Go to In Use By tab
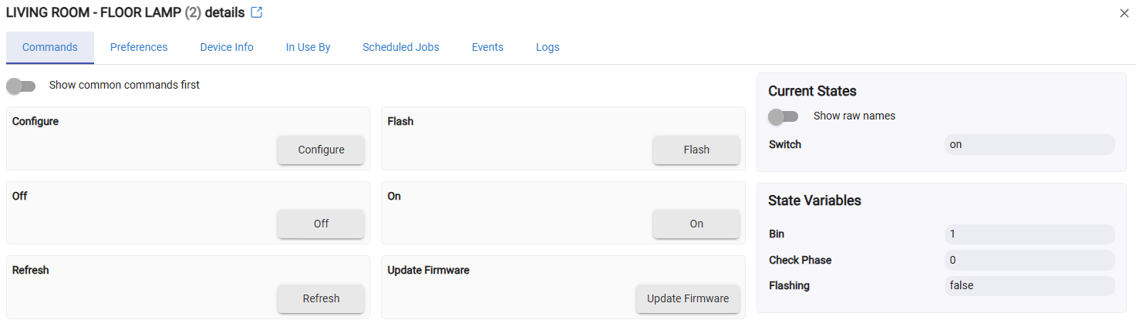 click(308, 47)
